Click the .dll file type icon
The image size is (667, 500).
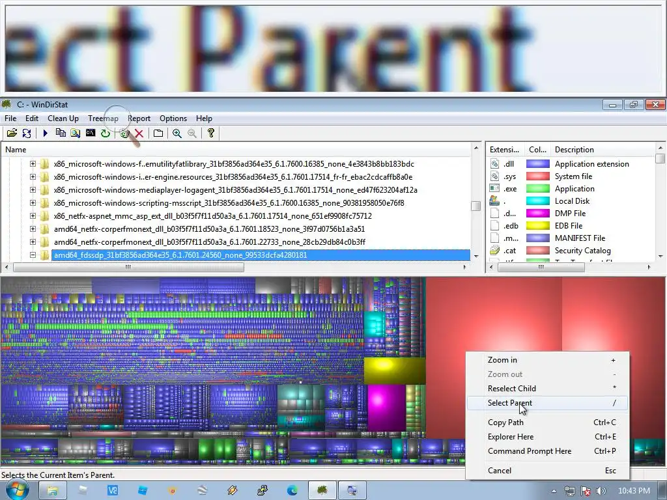pos(495,163)
